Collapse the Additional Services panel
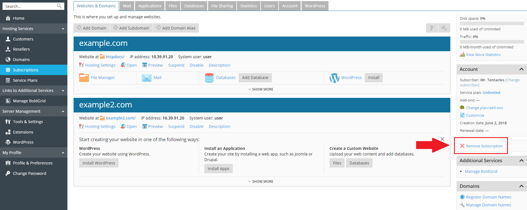Image resolution: width=527 pixels, height=210 pixels. click(x=521, y=161)
